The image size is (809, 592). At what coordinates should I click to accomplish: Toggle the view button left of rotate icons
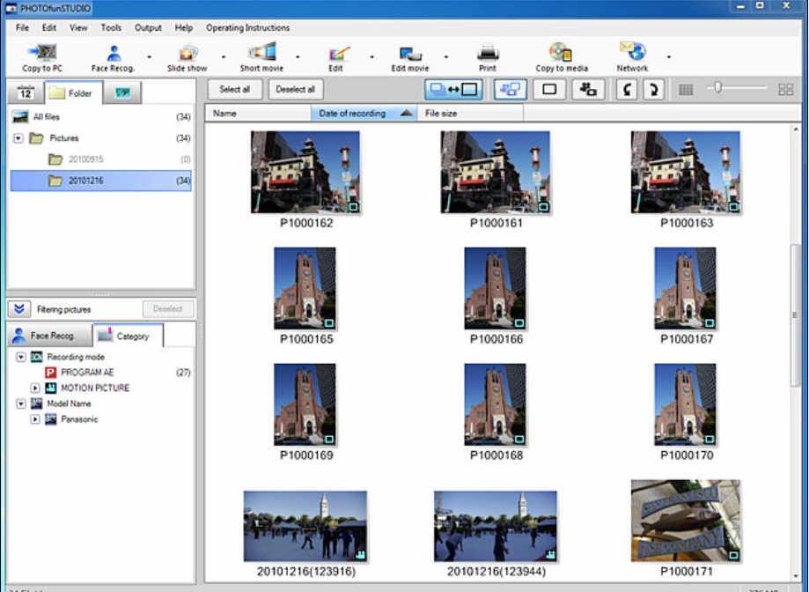[x=588, y=90]
